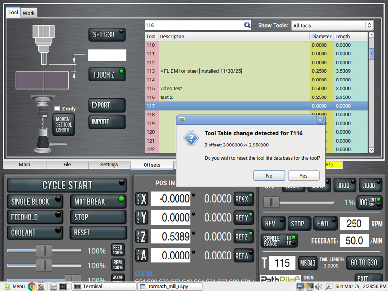This screenshot has height=291, width=388.
Task: Toggle the Coolant button
Action: (x=35, y=233)
